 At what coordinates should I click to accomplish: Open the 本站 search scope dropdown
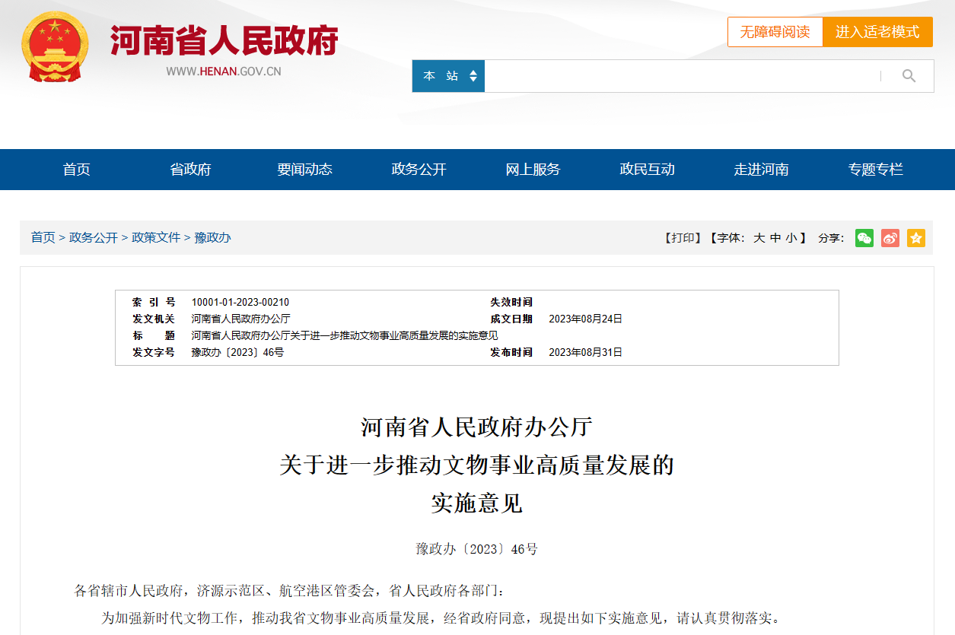pos(448,76)
